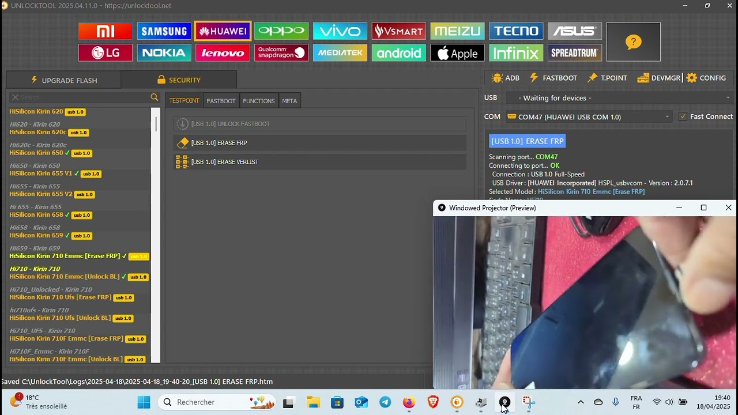The width and height of the screenshot is (738, 415).
Task: Select the MediaTek brand icon
Action: coord(340,53)
